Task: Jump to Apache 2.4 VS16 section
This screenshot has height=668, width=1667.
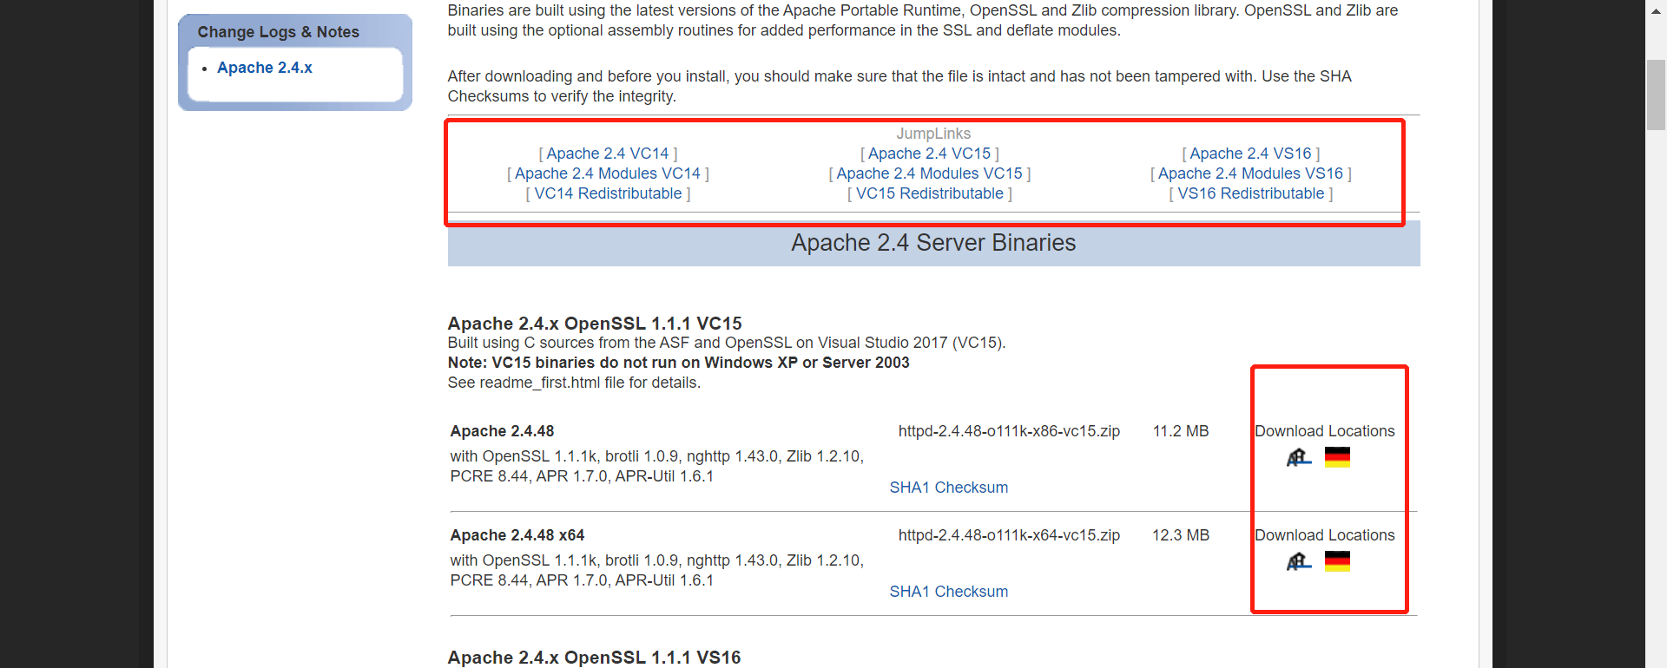Action: coord(1250,154)
